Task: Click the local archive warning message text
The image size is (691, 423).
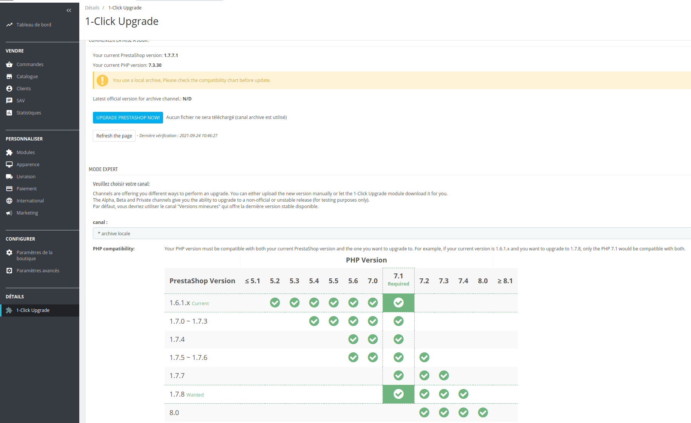Action: pos(192,80)
